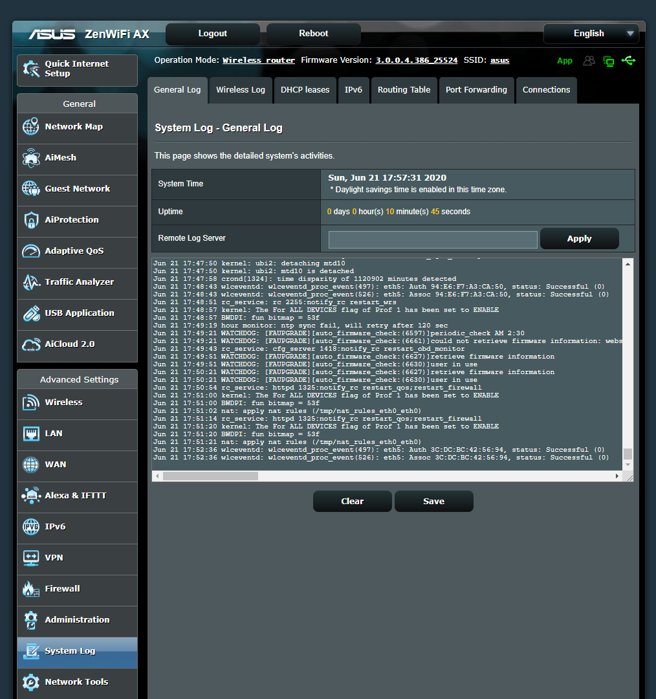Click the Adaptive QoS gauge icon
The width and height of the screenshot is (656, 699).
[31, 251]
